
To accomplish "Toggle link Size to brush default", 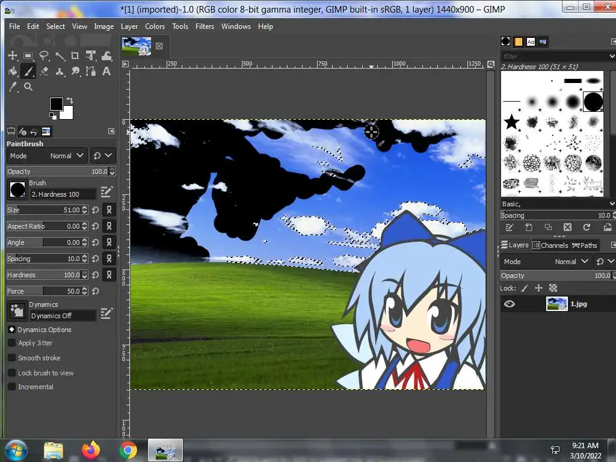I will point(109,210).
